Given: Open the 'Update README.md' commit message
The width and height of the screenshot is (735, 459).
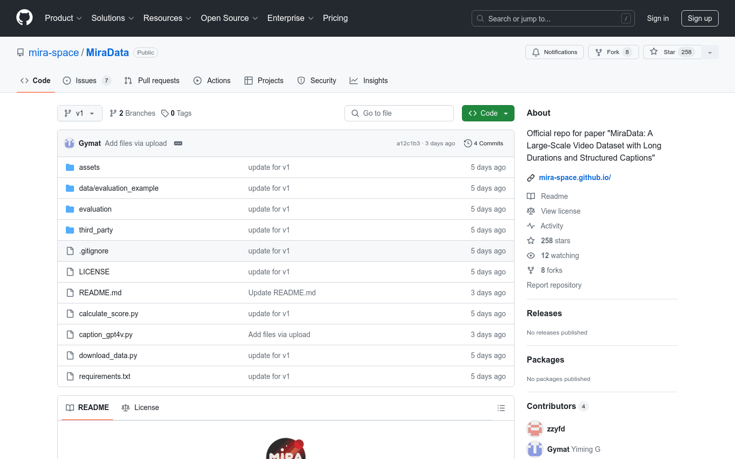Looking at the screenshot, I should click(282, 293).
